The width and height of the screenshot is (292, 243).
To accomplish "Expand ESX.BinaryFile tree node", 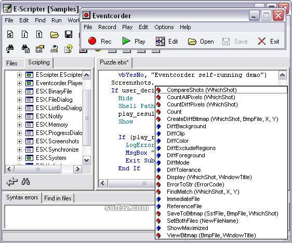I will 19,91.
